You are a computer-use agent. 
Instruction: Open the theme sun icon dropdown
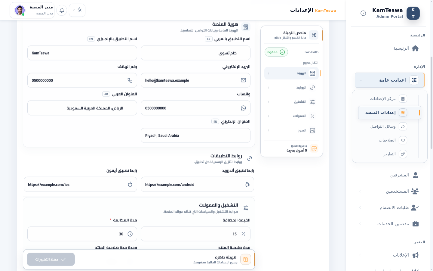(77, 10)
